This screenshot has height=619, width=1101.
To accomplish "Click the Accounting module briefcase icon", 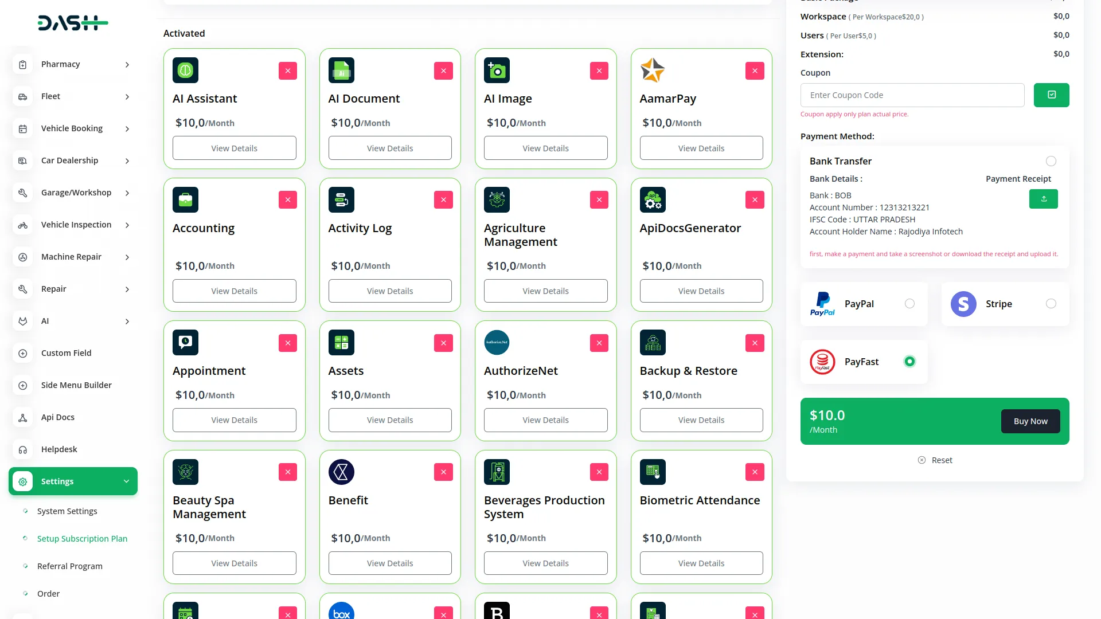I will coord(185,200).
